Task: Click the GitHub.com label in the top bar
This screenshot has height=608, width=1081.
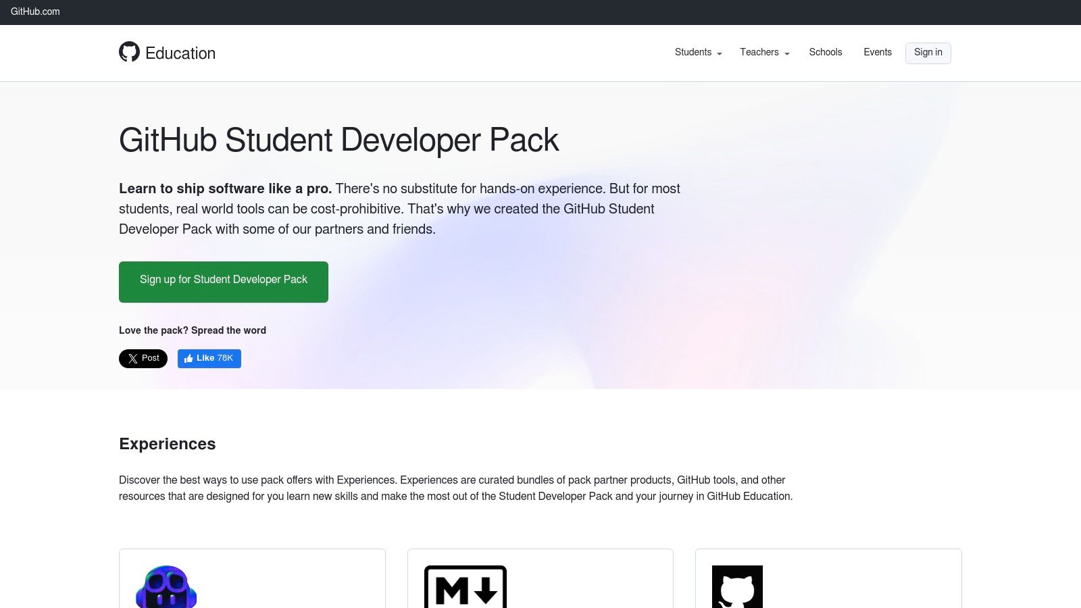Action: point(35,11)
